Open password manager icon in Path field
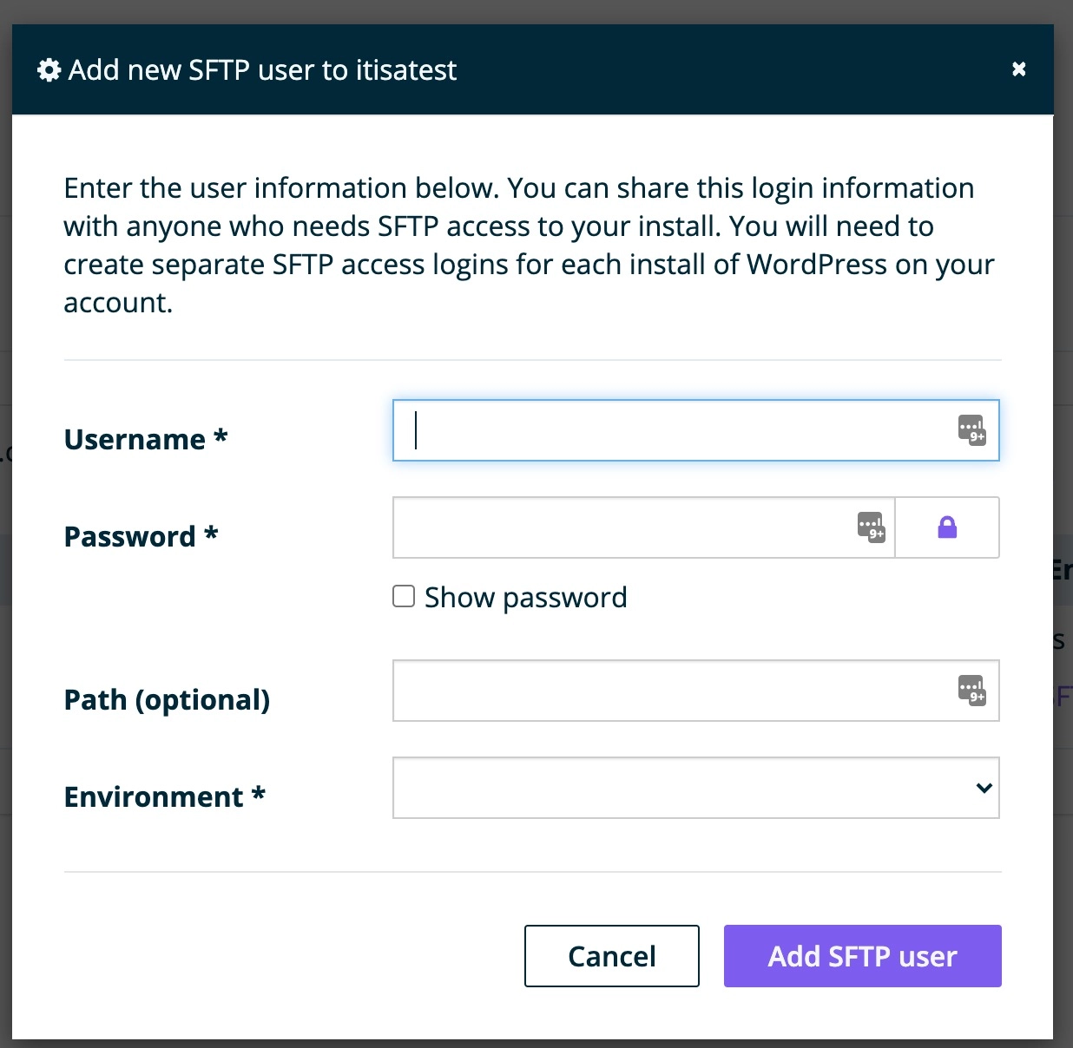Screen dimensions: 1073x1048 (x=971, y=691)
